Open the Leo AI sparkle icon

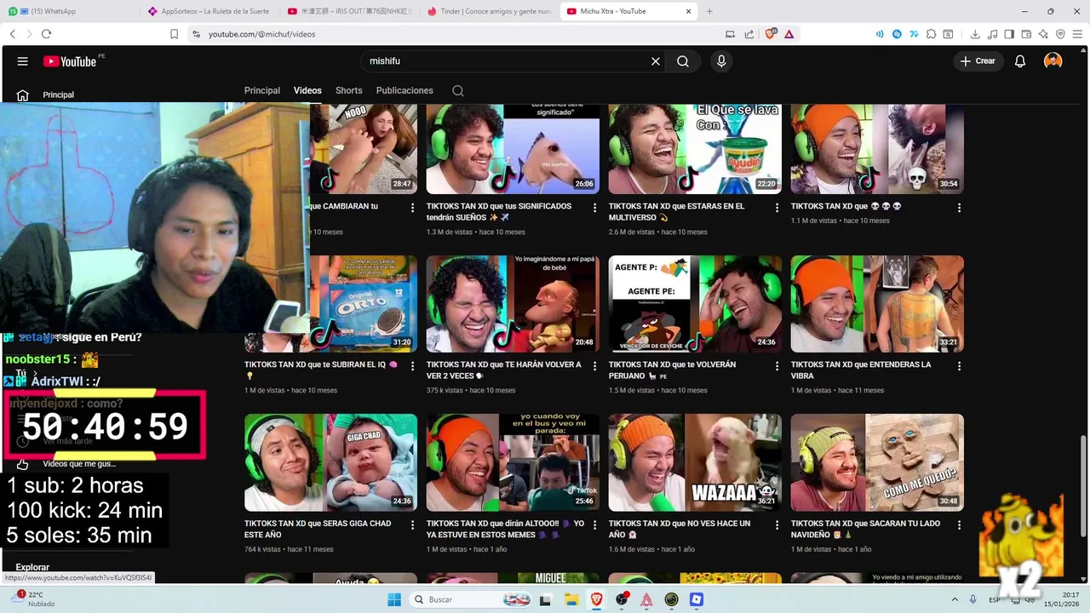[x=1043, y=34]
